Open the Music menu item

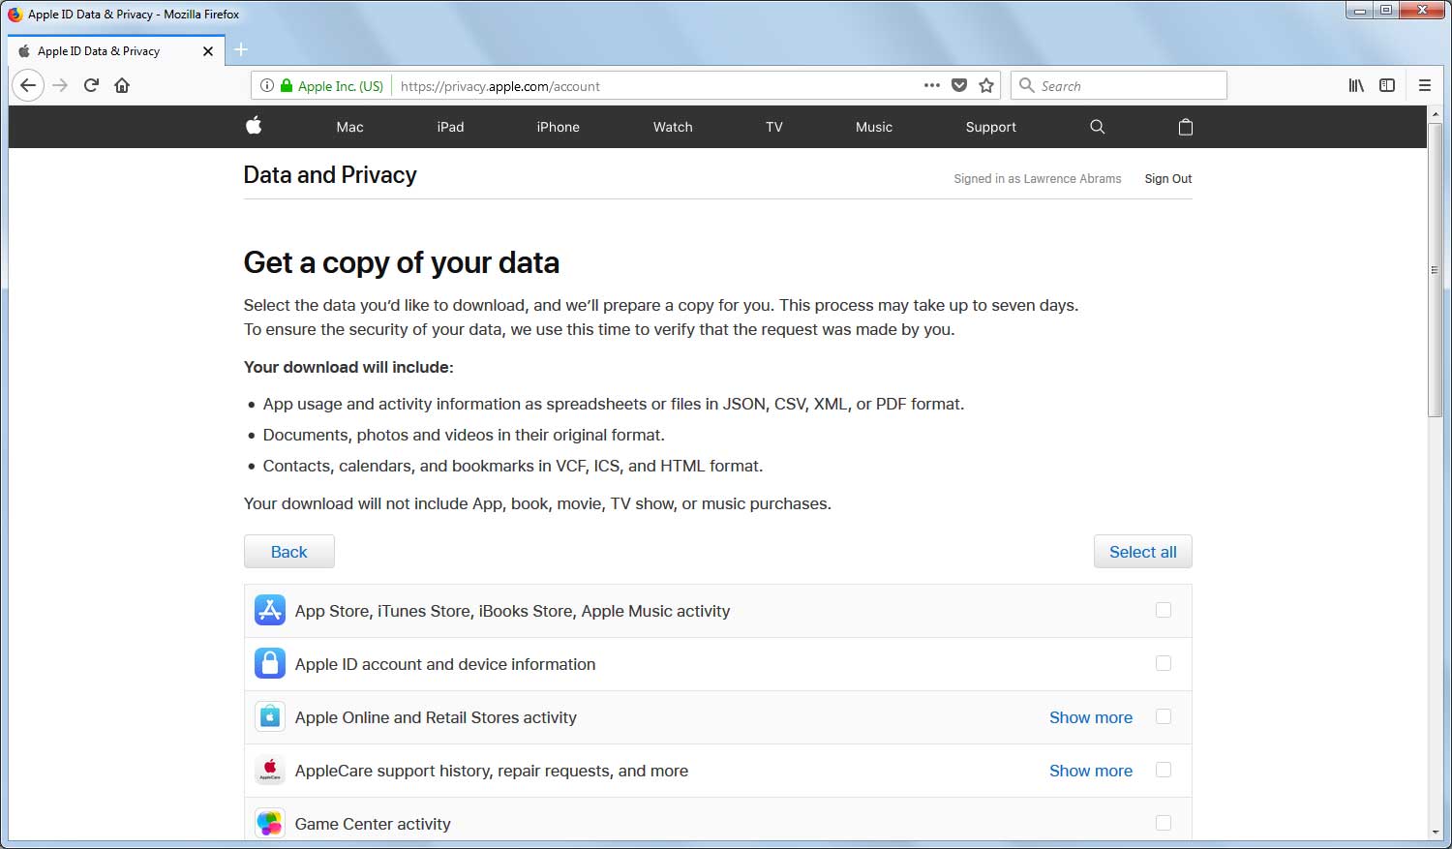[x=874, y=127]
